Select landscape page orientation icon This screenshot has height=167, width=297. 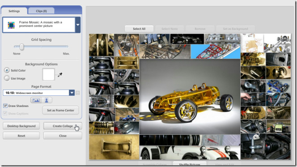36,100
